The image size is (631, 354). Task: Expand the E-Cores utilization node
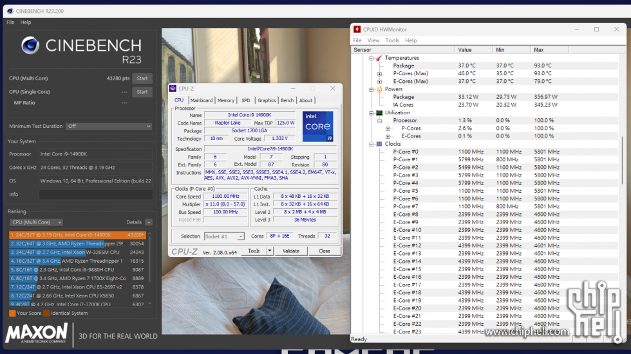(x=388, y=136)
